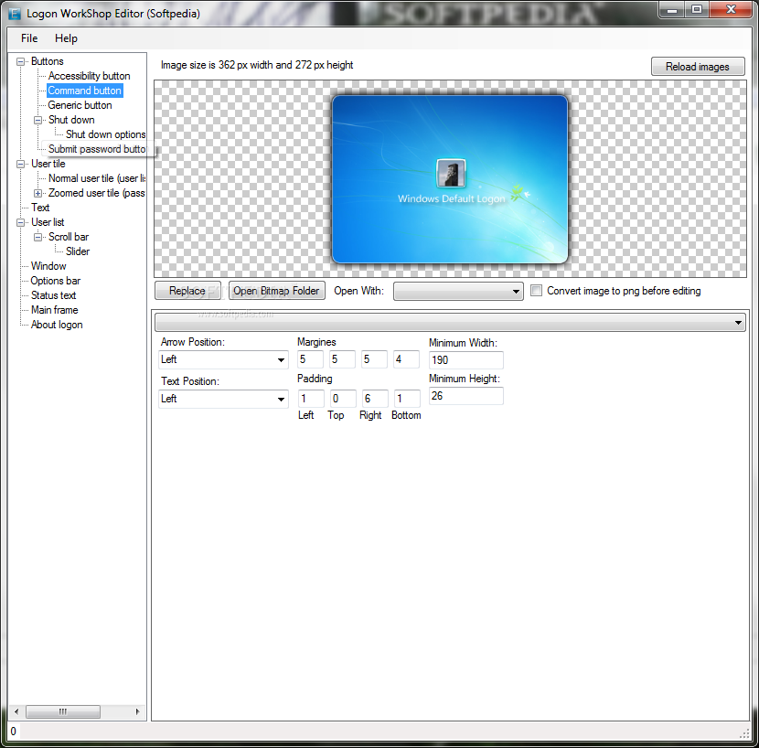Select Slider tree item
The image size is (759, 748).
[x=78, y=251]
